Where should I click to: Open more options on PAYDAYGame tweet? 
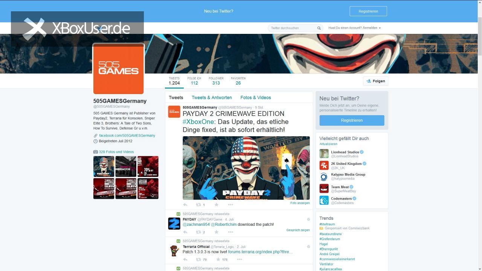click(230, 232)
